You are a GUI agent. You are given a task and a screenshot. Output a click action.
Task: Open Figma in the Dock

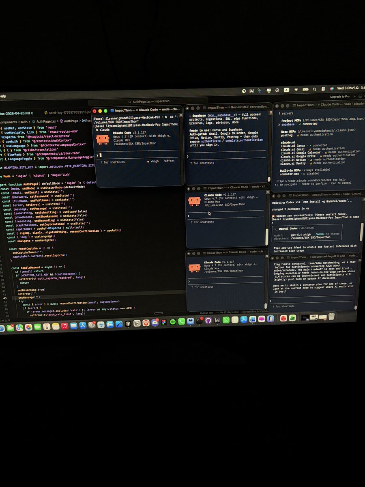[x=163, y=322]
